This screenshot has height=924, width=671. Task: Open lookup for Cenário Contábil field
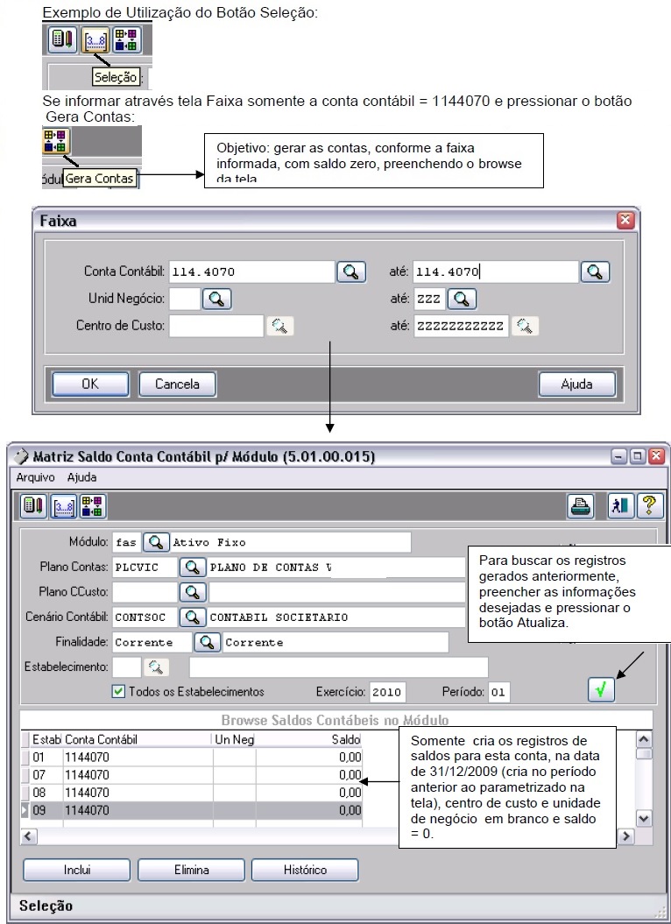pyautogui.click(x=192, y=617)
